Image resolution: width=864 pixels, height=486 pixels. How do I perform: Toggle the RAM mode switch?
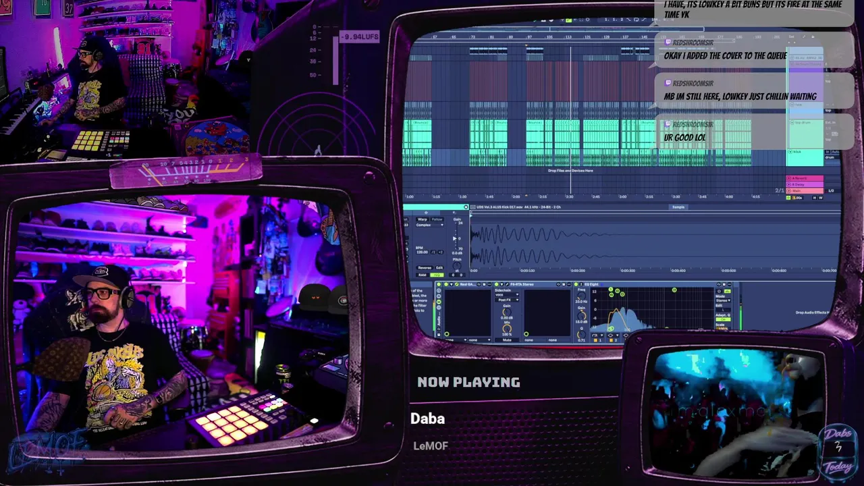tap(423, 275)
